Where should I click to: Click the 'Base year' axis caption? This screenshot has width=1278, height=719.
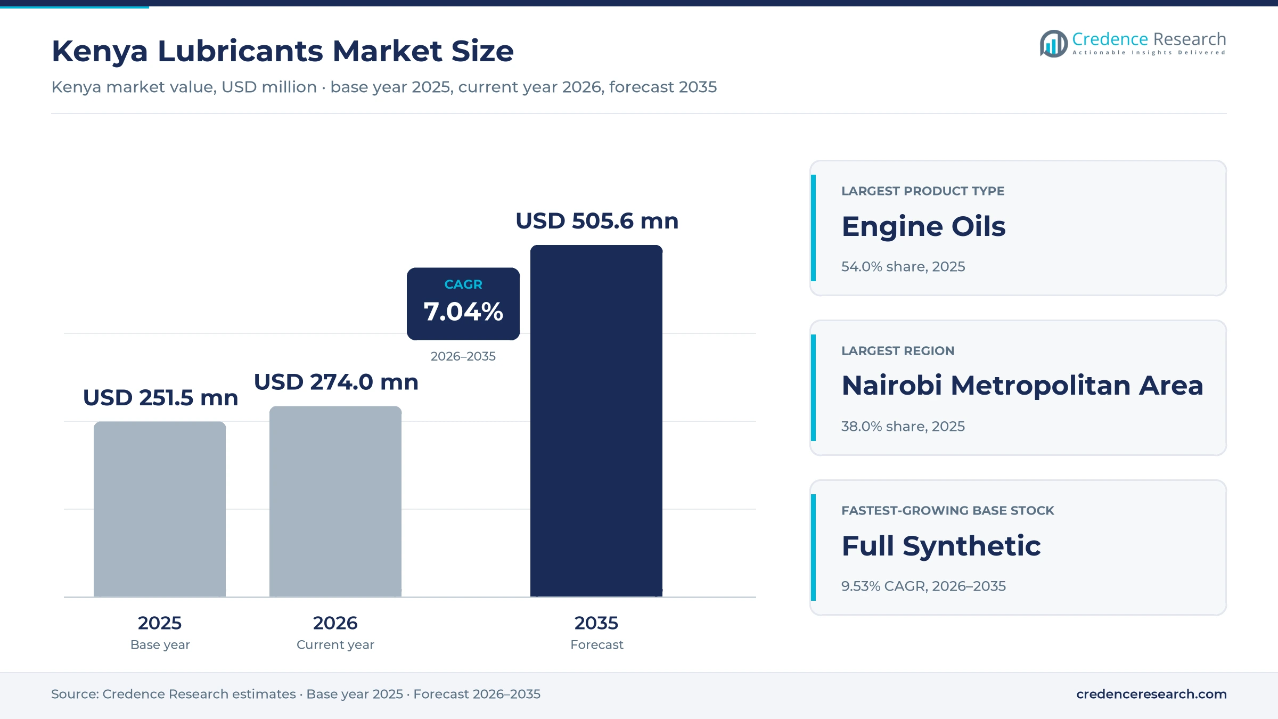tap(160, 645)
